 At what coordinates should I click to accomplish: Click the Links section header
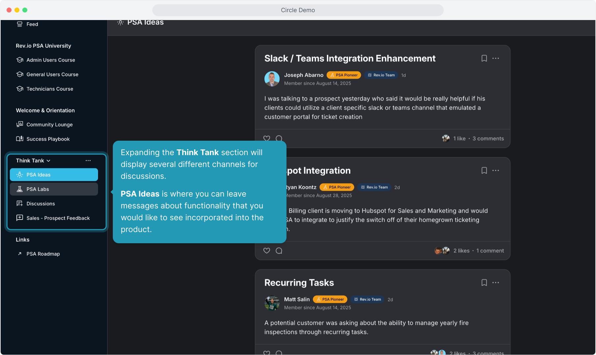click(x=23, y=240)
